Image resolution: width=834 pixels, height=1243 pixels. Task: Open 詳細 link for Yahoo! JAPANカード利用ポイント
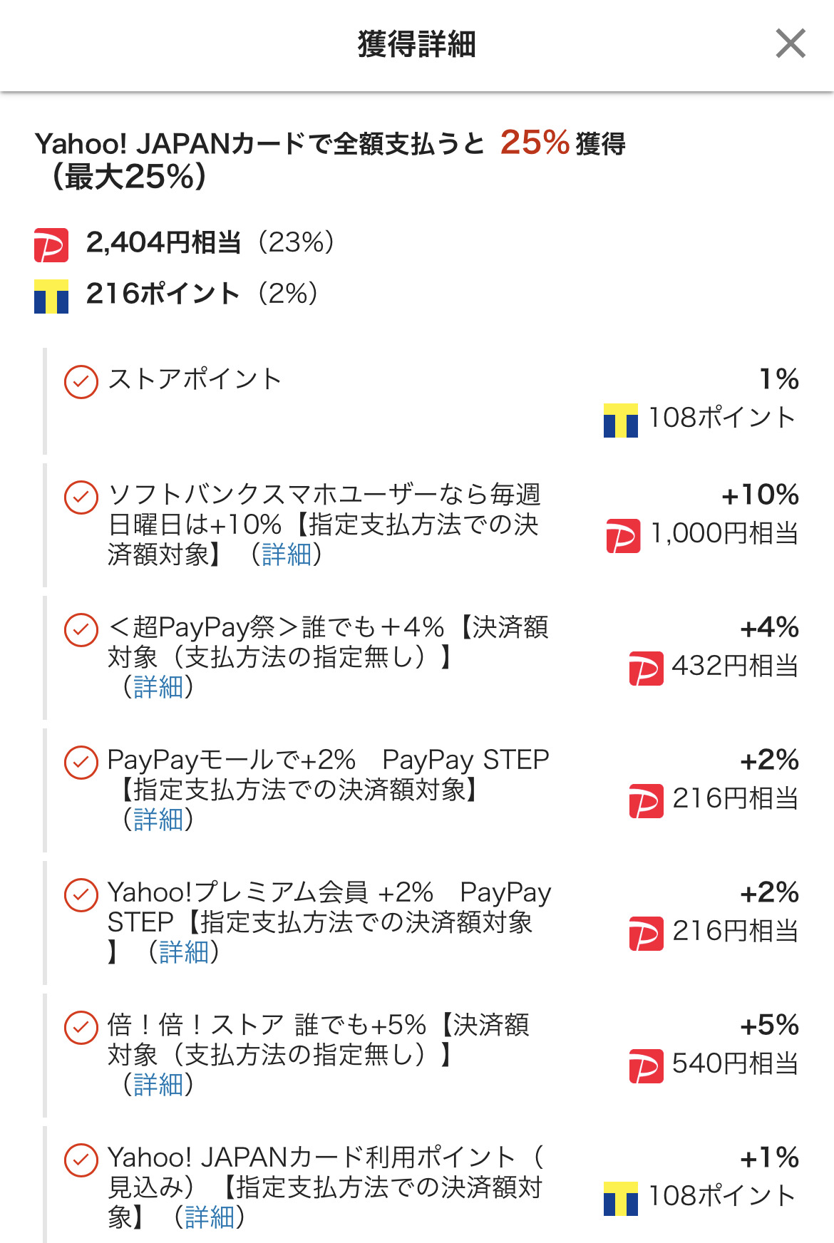tap(210, 1217)
